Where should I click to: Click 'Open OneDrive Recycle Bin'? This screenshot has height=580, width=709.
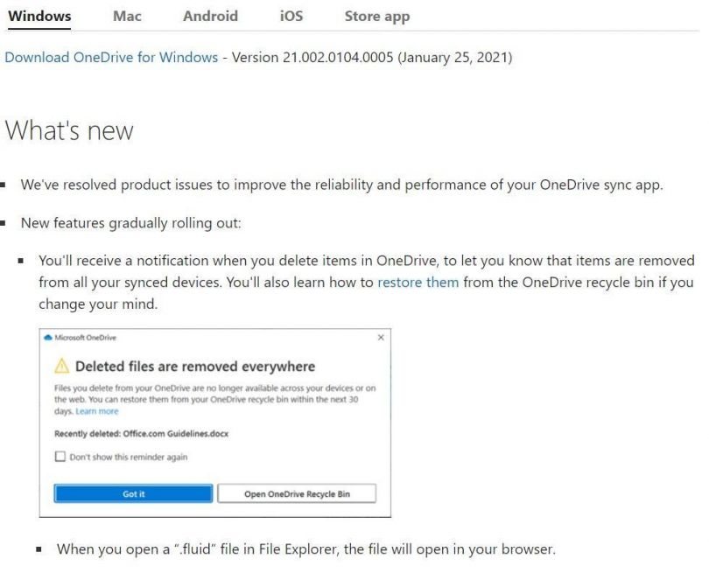[x=298, y=493]
